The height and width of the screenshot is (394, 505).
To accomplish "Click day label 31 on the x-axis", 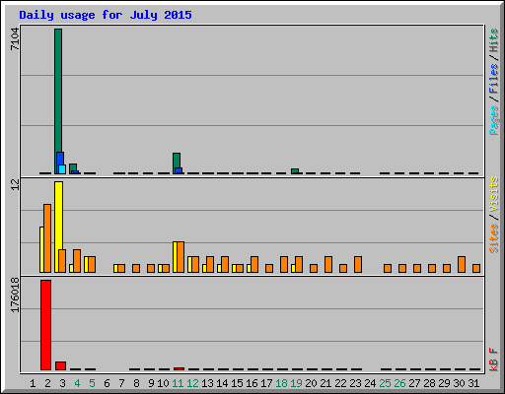I will pyautogui.click(x=473, y=383).
